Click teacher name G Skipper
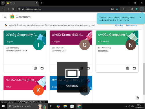This screenshot has height=109, width=145. 56,42
